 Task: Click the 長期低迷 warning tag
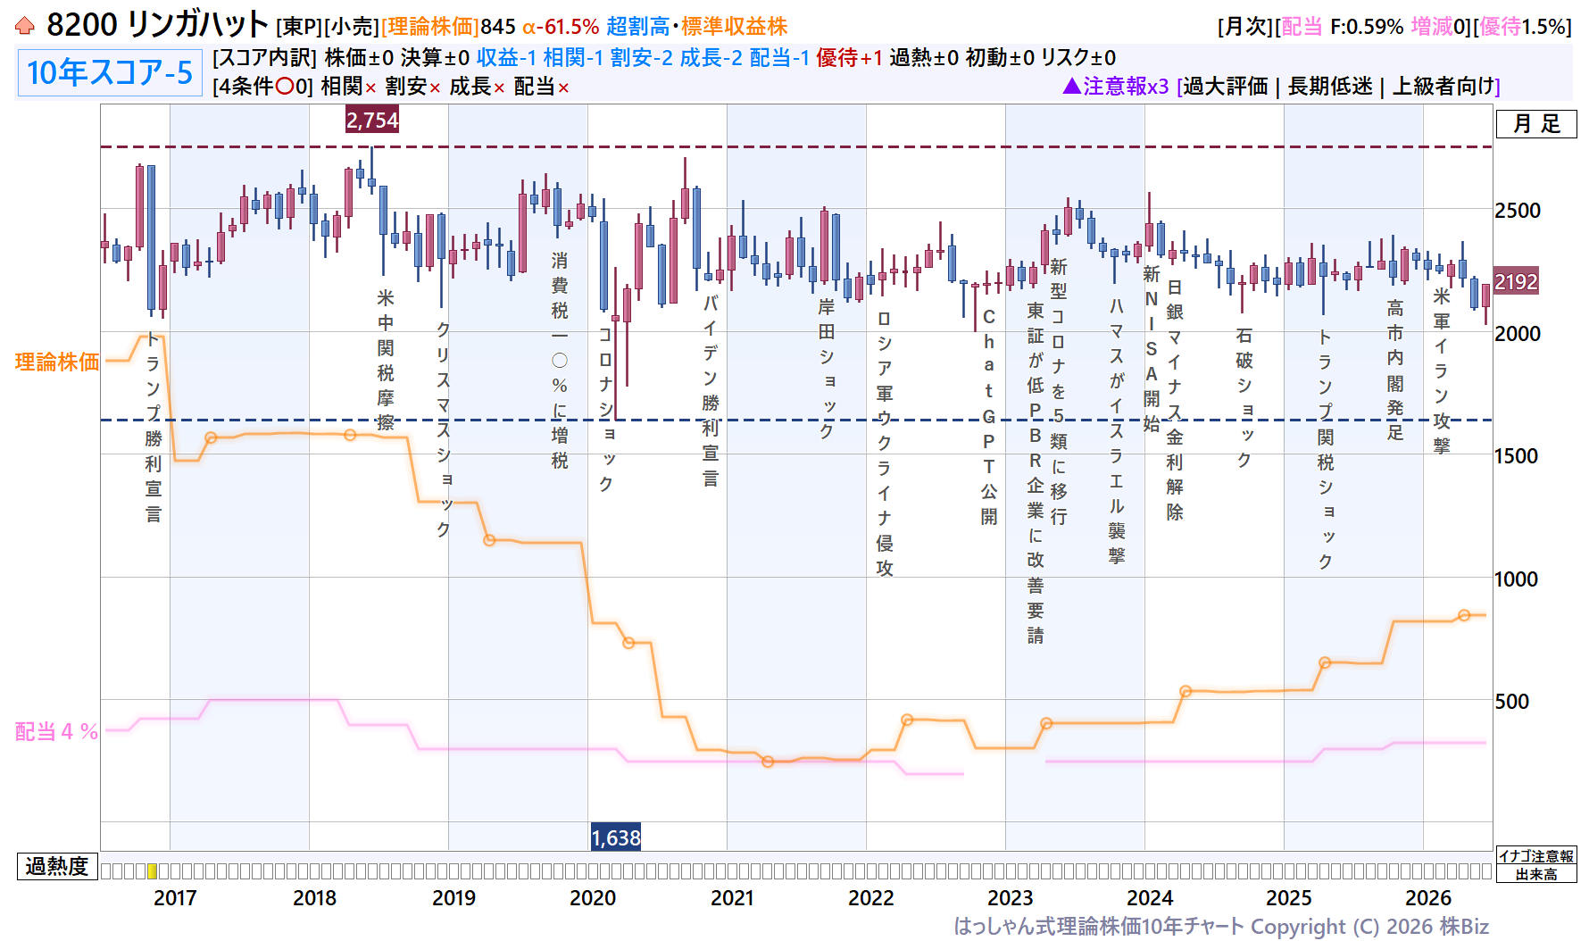point(1330,86)
